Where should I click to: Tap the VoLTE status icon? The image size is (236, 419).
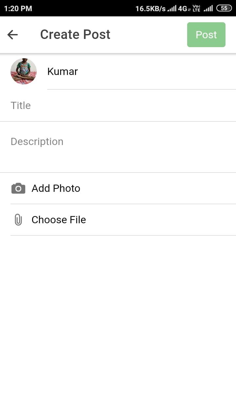click(197, 8)
